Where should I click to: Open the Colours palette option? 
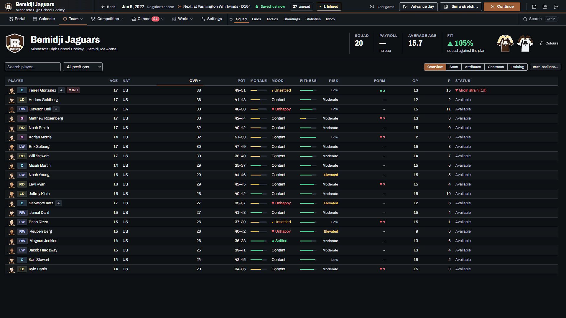point(549,43)
